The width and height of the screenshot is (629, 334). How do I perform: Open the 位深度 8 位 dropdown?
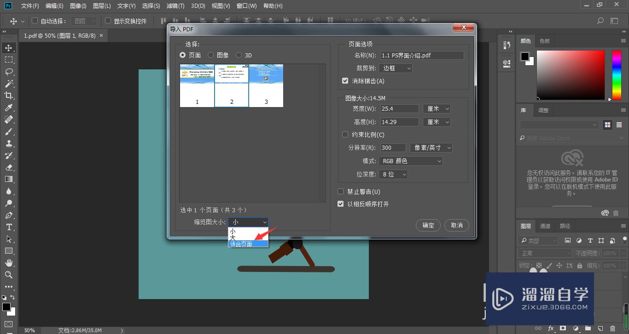pyautogui.click(x=393, y=175)
